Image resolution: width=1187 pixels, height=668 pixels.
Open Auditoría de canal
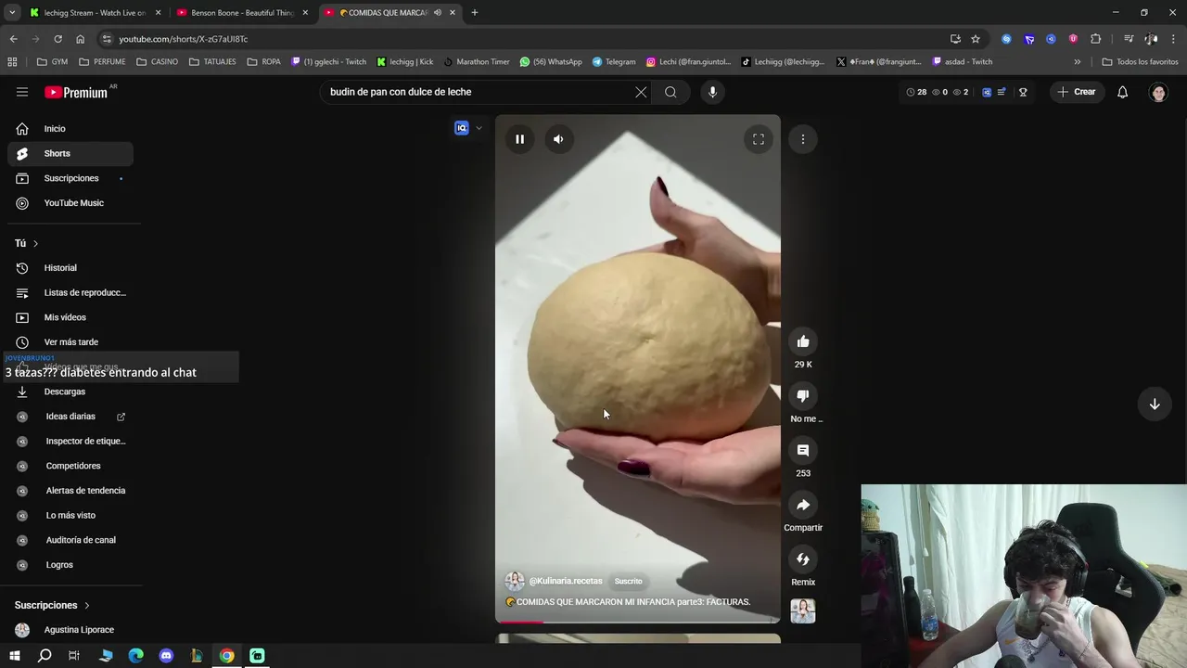[x=70, y=540]
